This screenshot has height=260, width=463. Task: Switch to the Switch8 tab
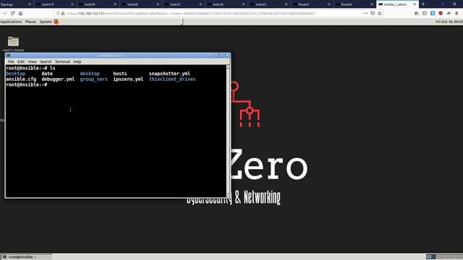pos(140,4)
